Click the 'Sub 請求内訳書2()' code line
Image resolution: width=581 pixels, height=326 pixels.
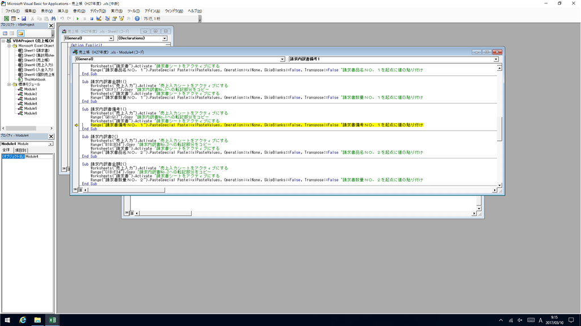point(100,137)
